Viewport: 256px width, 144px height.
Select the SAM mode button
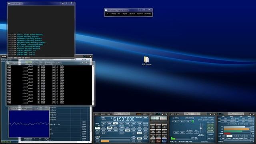(110, 124)
